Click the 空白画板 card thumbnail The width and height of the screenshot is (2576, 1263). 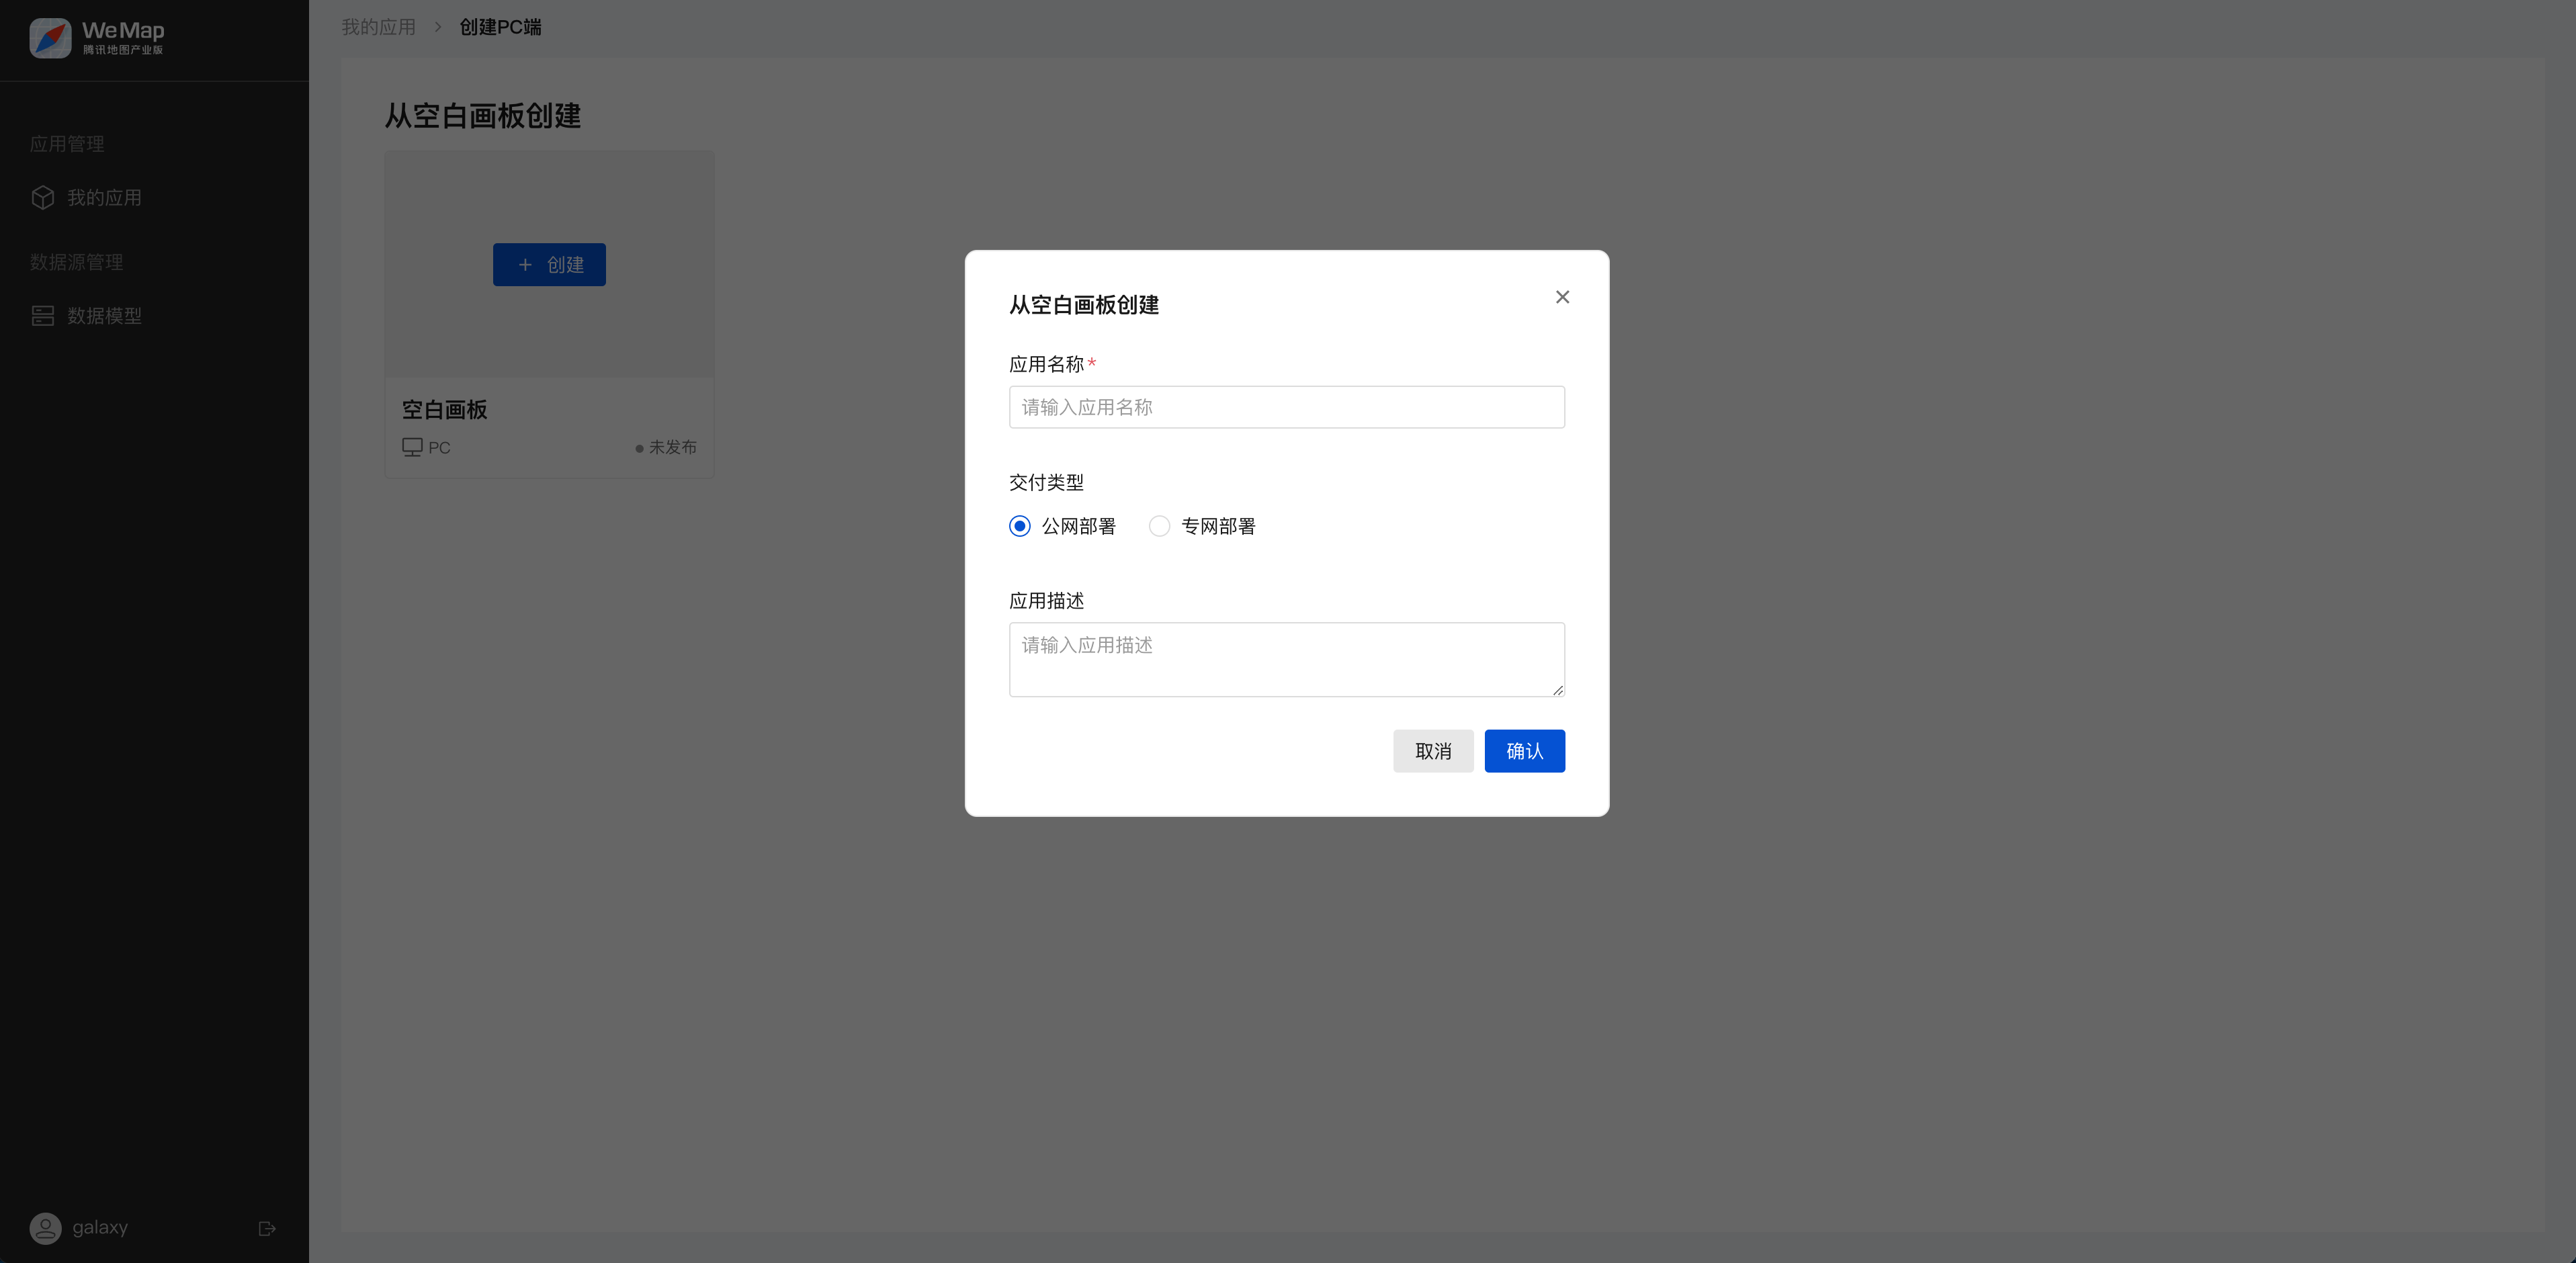click(x=549, y=264)
